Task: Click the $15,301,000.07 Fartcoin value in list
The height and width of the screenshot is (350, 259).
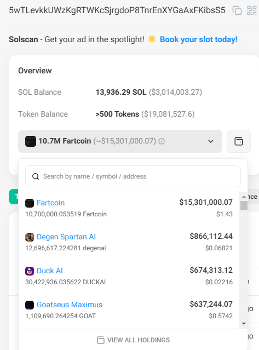Action: [x=206, y=202]
